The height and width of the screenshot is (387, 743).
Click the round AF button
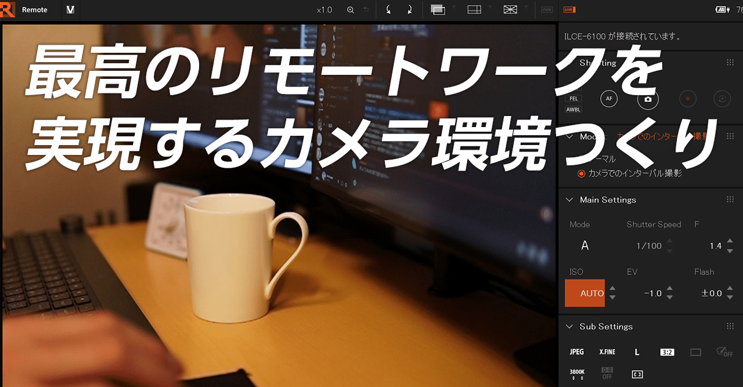coord(609,99)
